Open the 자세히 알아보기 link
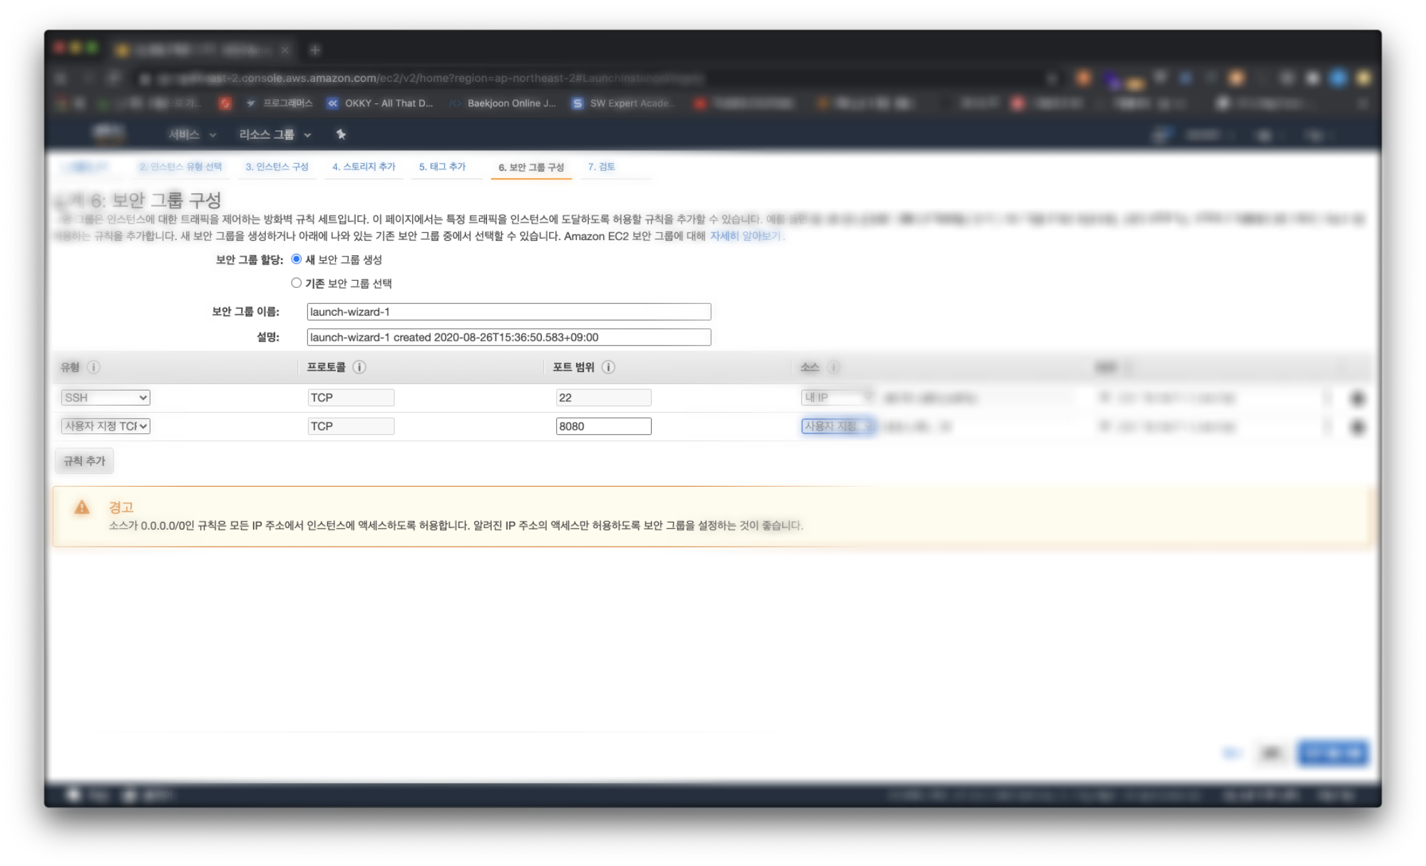 746,236
